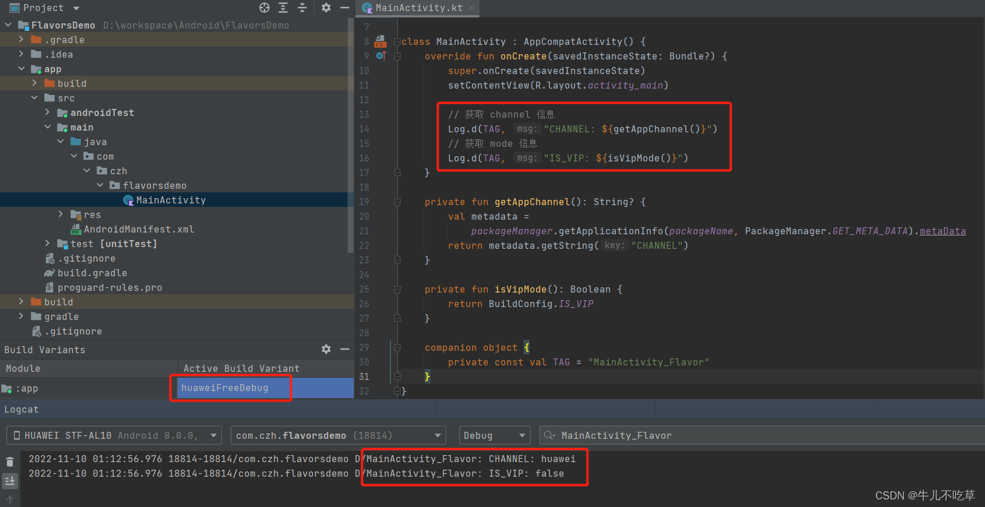The image size is (985, 507).
Task: Expand the androidTest folder
Action: point(48,112)
